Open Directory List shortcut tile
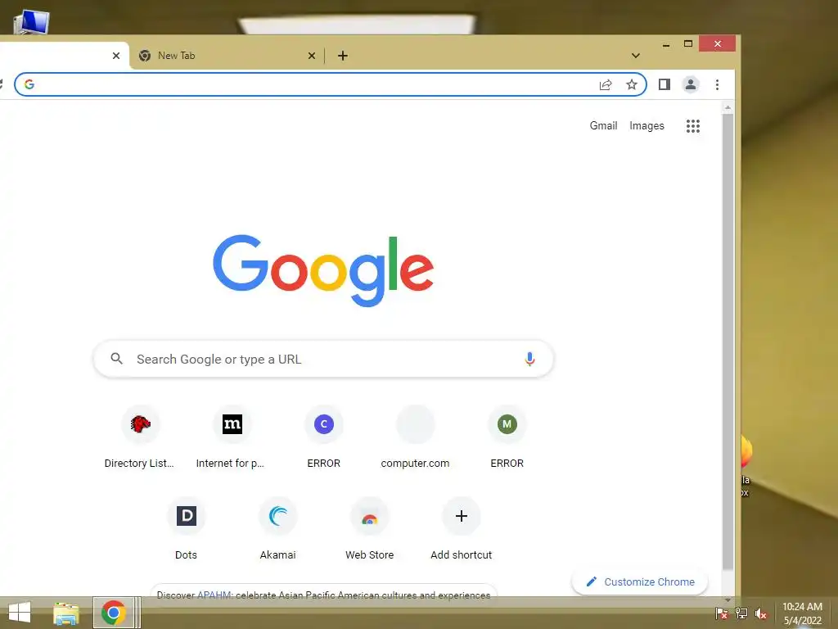 [140, 437]
